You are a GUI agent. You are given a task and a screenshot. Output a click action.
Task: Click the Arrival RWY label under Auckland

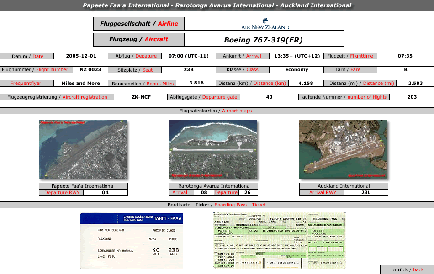pos(323,193)
